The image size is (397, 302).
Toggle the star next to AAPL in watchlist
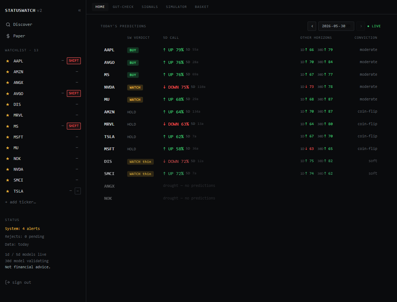point(8,61)
